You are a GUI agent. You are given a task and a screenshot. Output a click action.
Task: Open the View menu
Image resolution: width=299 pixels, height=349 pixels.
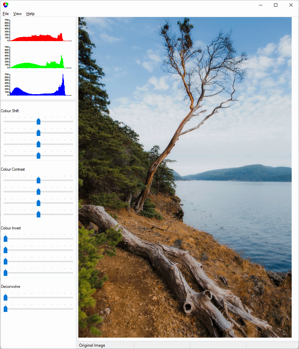17,14
